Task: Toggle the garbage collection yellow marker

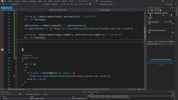Action: [x=165, y=22]
